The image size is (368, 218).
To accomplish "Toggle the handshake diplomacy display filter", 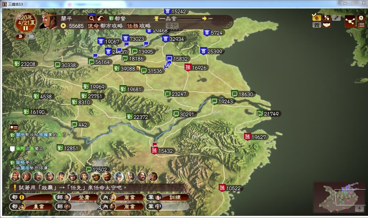I will 327,25.
